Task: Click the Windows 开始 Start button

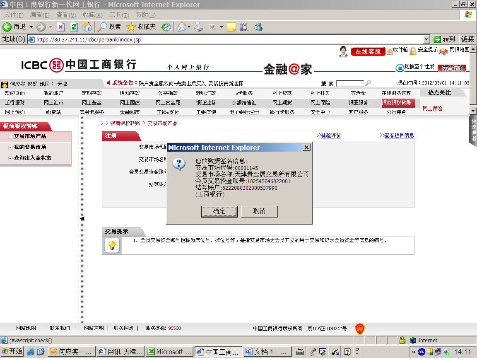Action: click(12, 352)
